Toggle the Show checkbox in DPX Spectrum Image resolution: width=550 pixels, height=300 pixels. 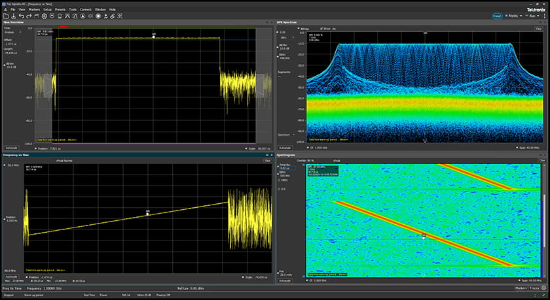[321, 29]
